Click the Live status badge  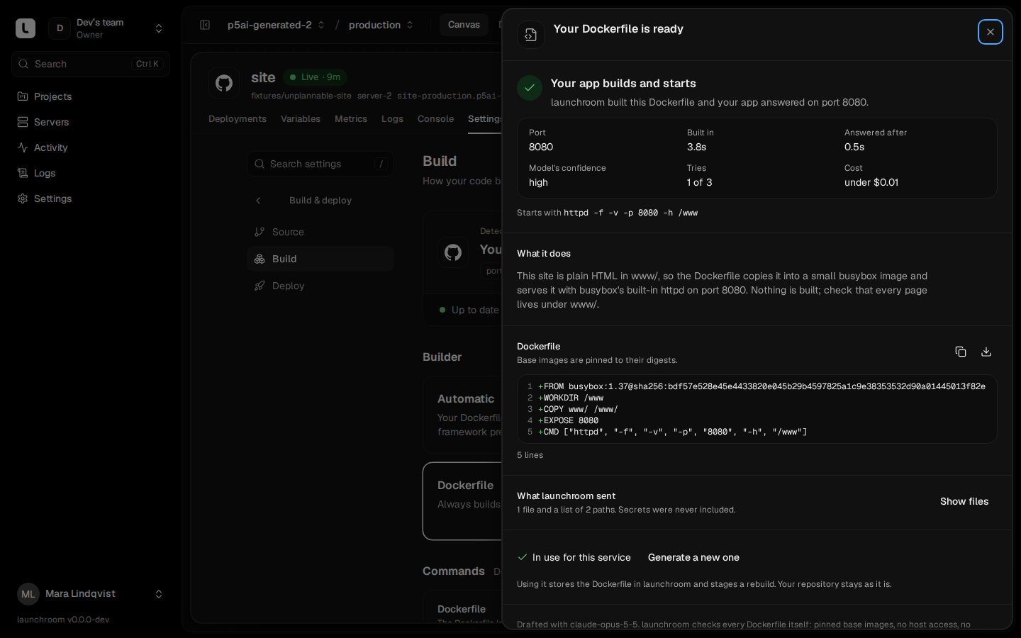(x=315, y=77)
